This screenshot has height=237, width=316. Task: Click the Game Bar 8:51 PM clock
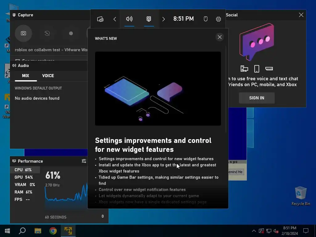184,19
